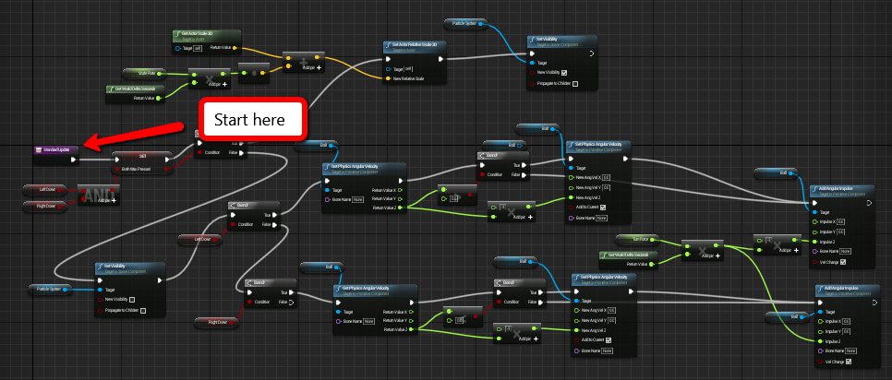Viewport: 892px width, 380px height.
Task: Click Add pin on the multiply node fed by Turn Force
Action: [712, 256]
